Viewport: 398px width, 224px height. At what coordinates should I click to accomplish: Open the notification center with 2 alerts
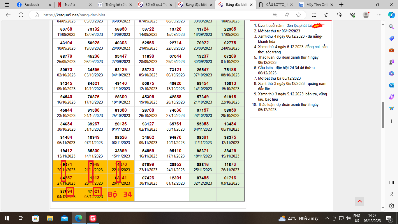click(389, 218)
